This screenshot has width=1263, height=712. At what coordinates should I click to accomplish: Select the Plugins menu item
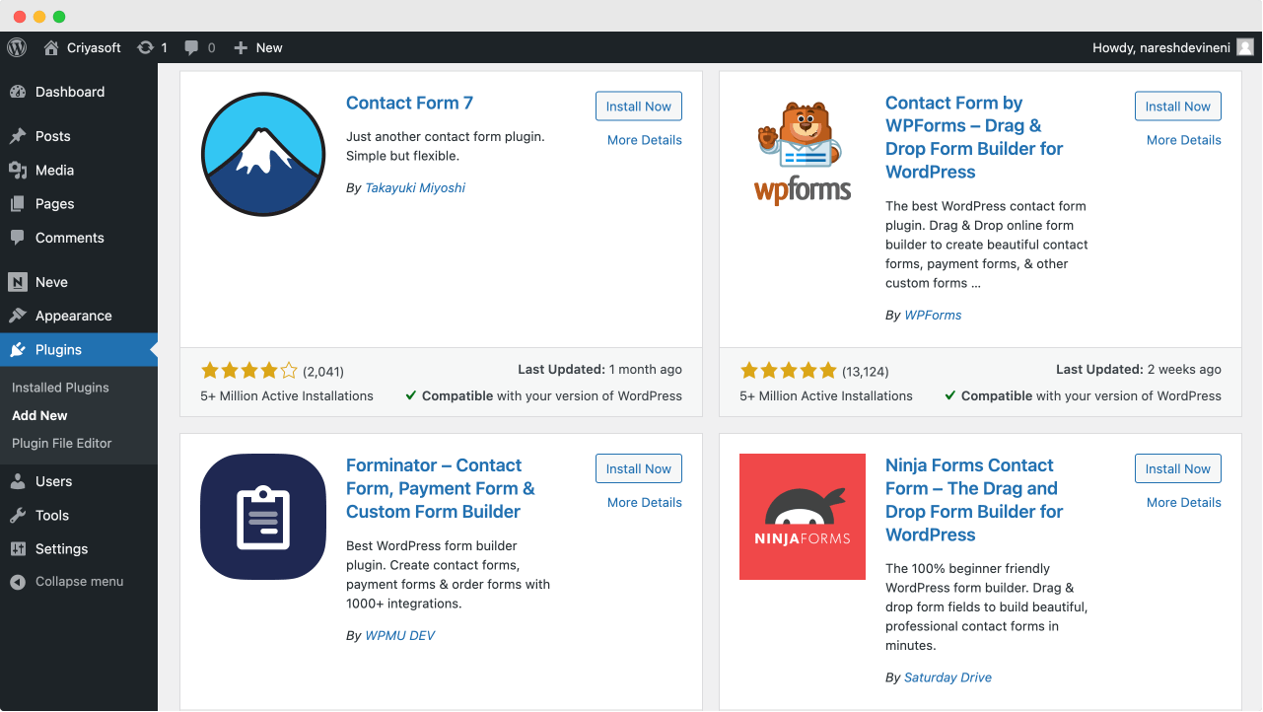(79, 350)
